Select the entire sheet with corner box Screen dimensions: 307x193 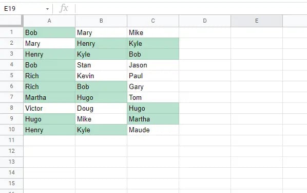click(11, 21)
